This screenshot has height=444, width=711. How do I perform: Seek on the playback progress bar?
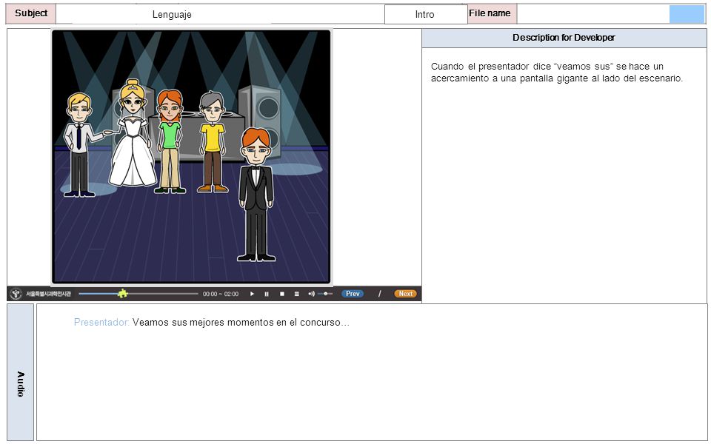click(138, 294)
